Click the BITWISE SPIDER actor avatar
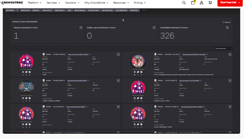The image size is (244, 139). pos(26,87)
